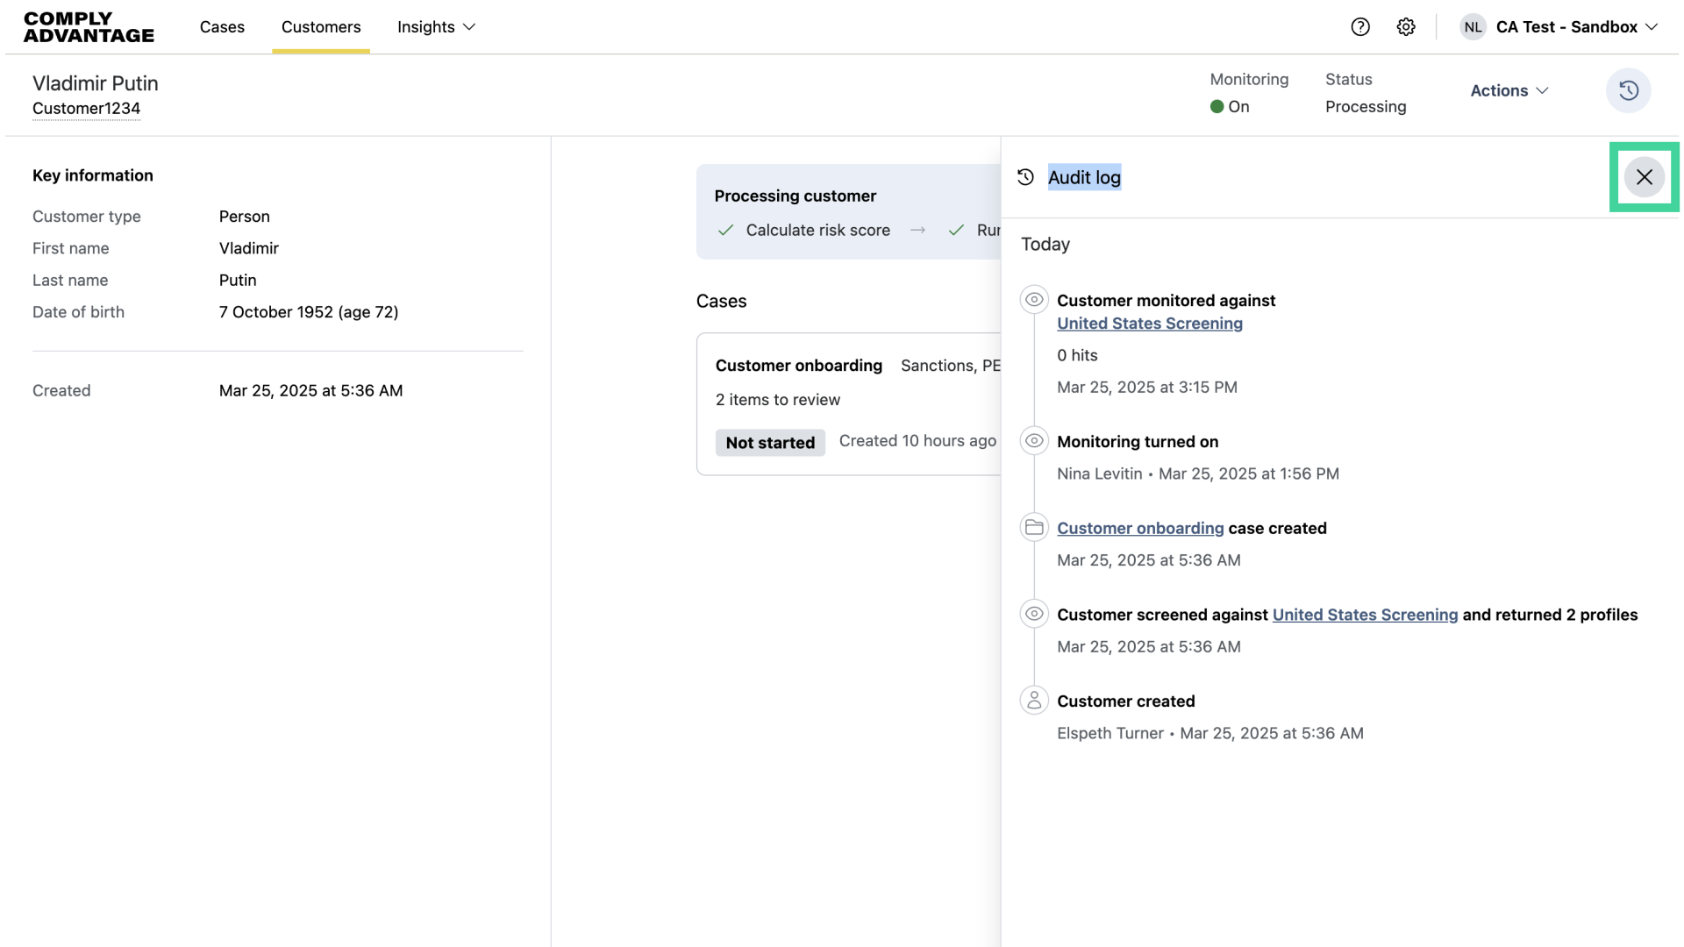Image resolution: width=1684 pixels, height=947 pixels.
Task: Click eye icon beside Customer monitored against
Action: pyautogui.click(x=1034, y=300)
